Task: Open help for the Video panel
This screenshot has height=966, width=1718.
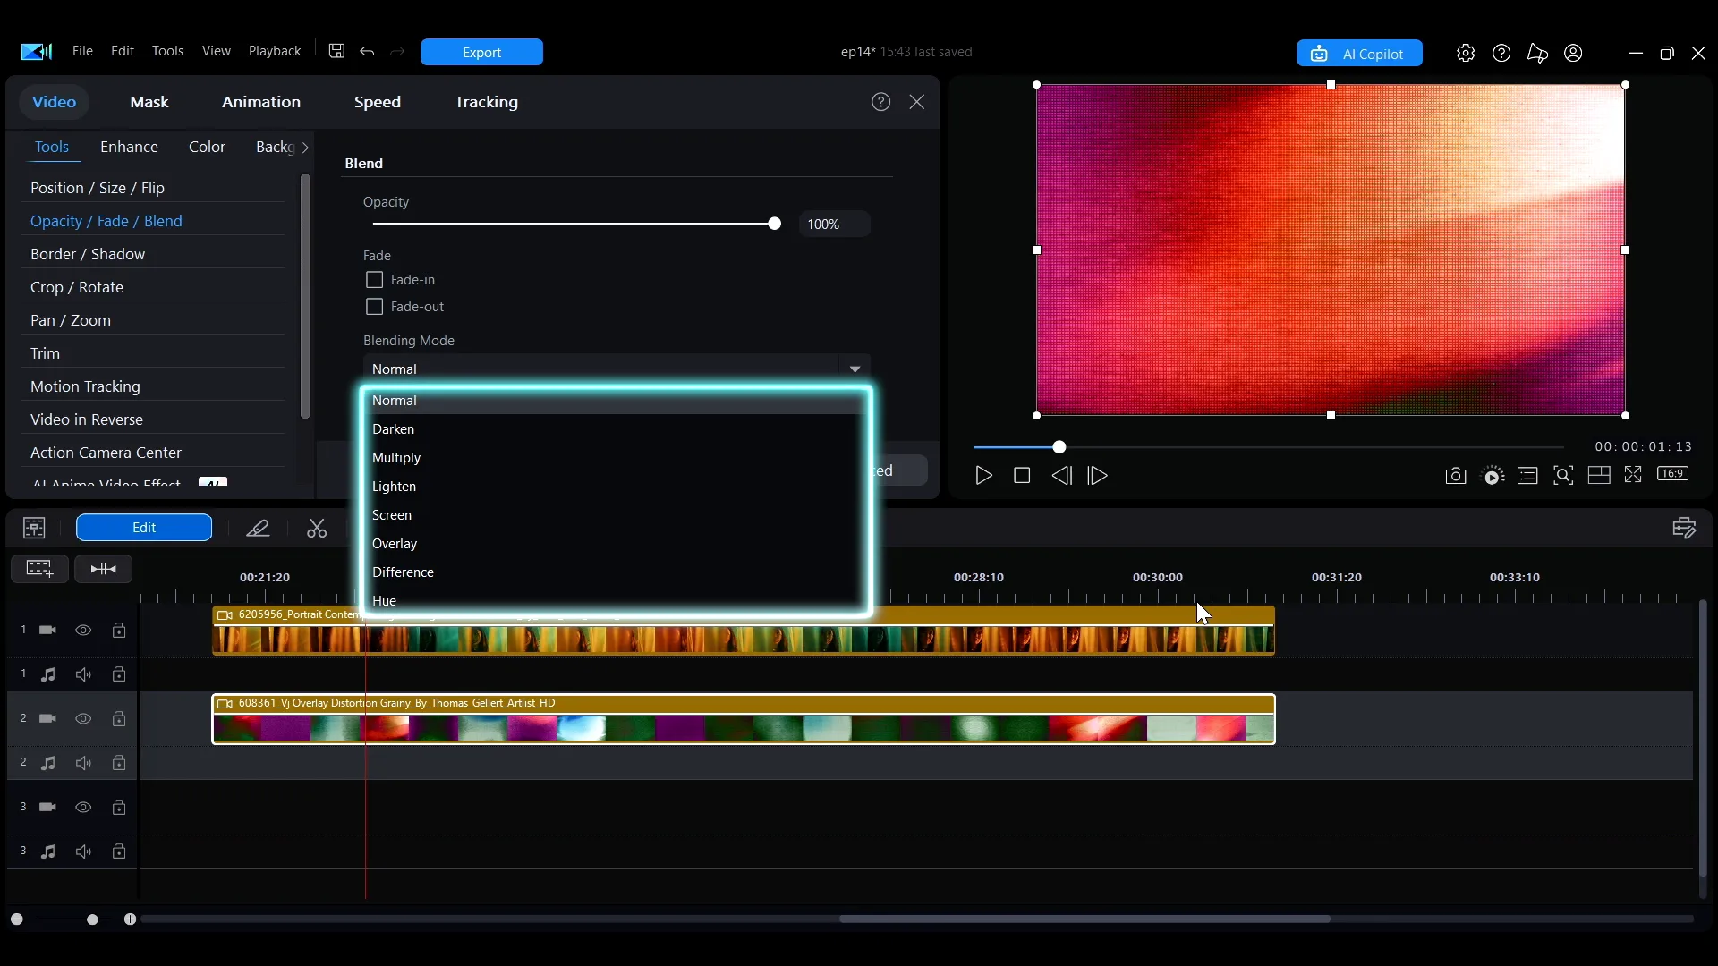Action: point(880,102)
